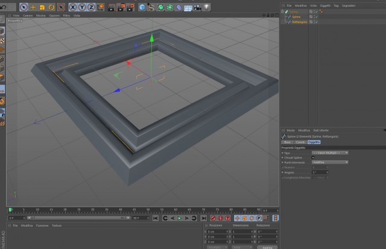This screenshot has width=386, height=249.
Task: Open the Punti Intermedi dropdown
Action: pos(330,162)
